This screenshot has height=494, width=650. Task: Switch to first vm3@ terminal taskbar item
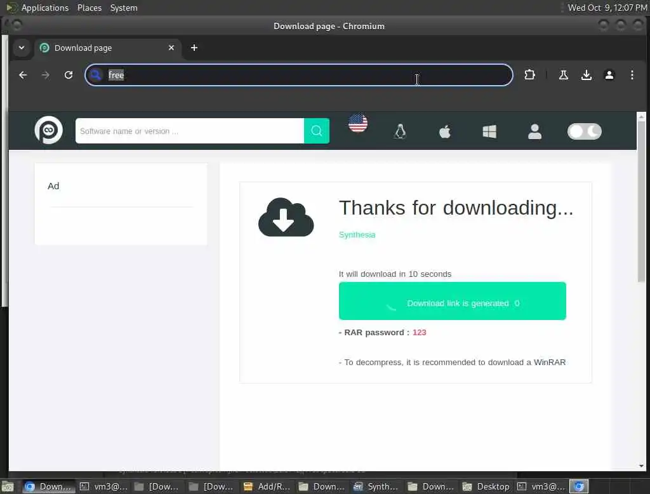pos(103,486)
